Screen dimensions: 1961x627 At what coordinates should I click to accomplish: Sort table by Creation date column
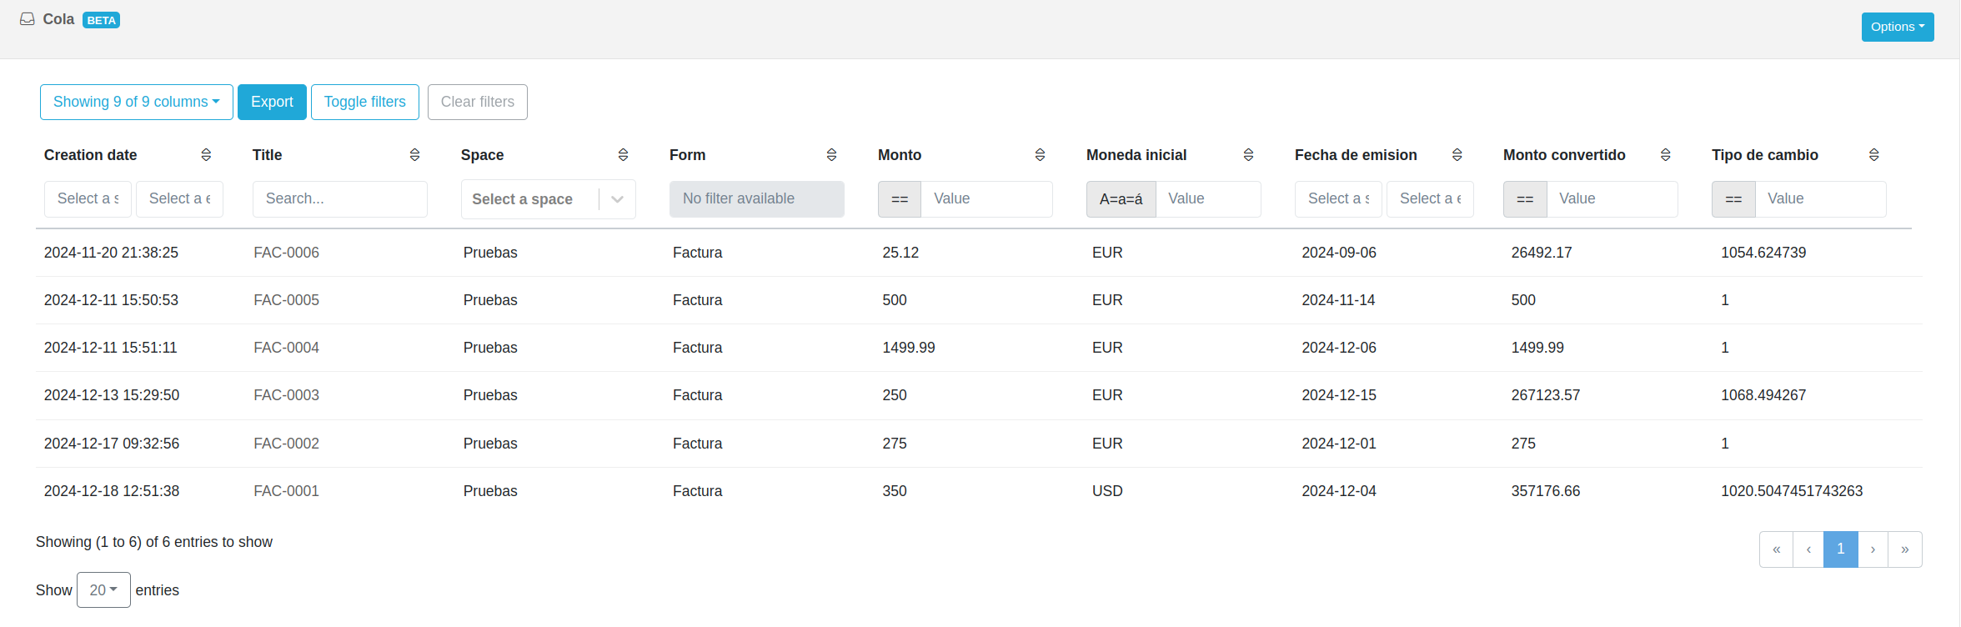point(206,155)
